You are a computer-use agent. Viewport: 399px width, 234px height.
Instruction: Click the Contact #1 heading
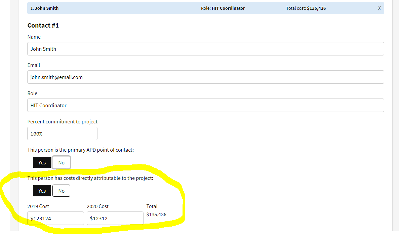(x=43, y=25)
